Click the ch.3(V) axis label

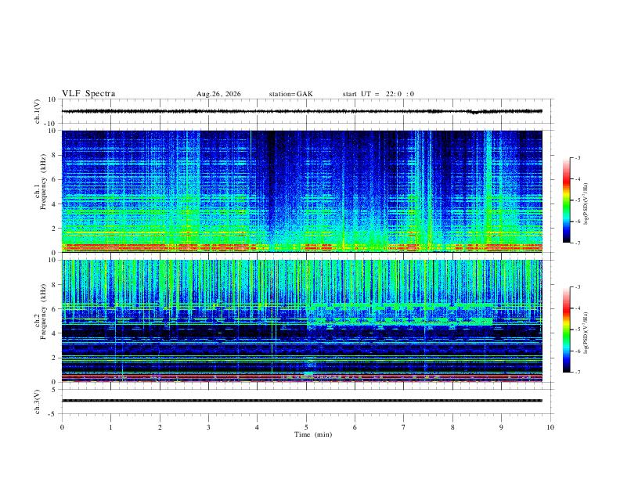[37, 402]
